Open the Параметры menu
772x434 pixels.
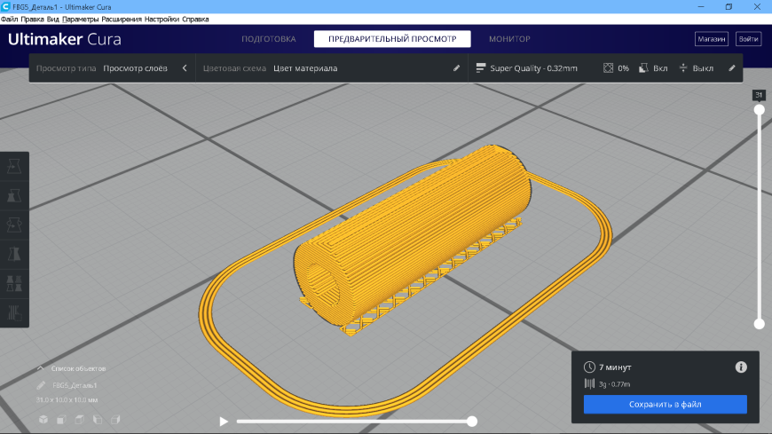(x=80, y=20)
